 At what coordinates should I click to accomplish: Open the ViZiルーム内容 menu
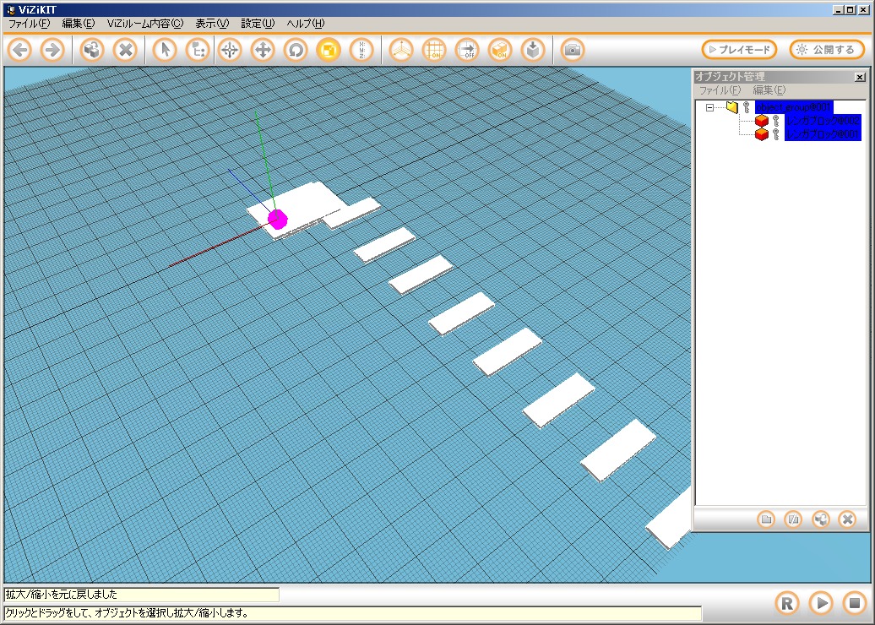144,24
